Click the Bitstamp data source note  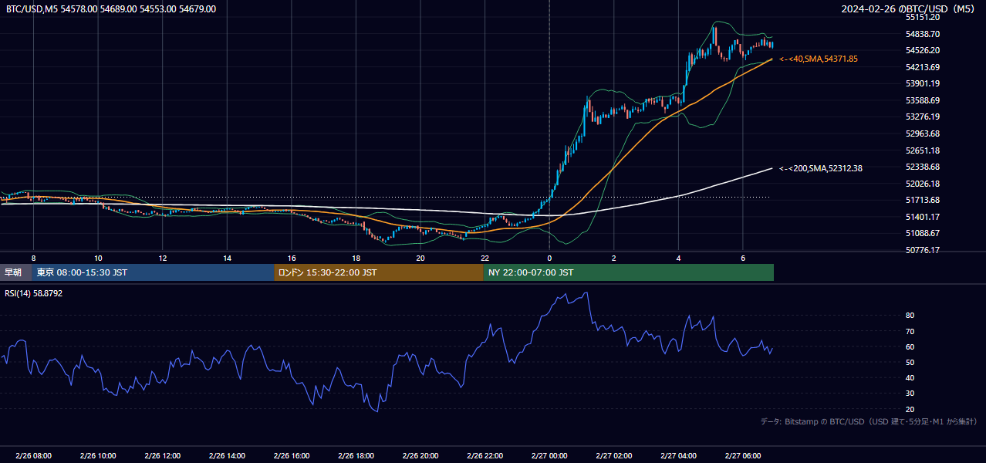click(869, 421)
